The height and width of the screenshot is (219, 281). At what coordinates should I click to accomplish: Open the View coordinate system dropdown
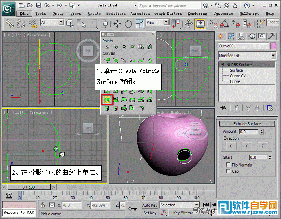[157, 22]
